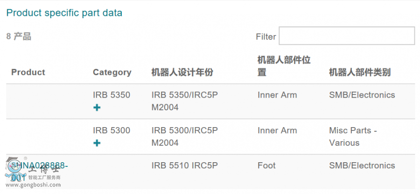Expand the plus icon under IRB 5350
Viewport: 420px width, 194px height.
[97, 108]
